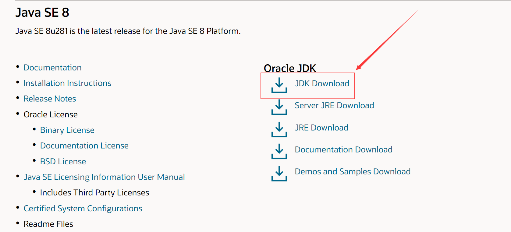Open the Documentation link in the bullet list
The height and width of the screenshot is (232, 511).
pyautogui.click(x=53, y=68)
